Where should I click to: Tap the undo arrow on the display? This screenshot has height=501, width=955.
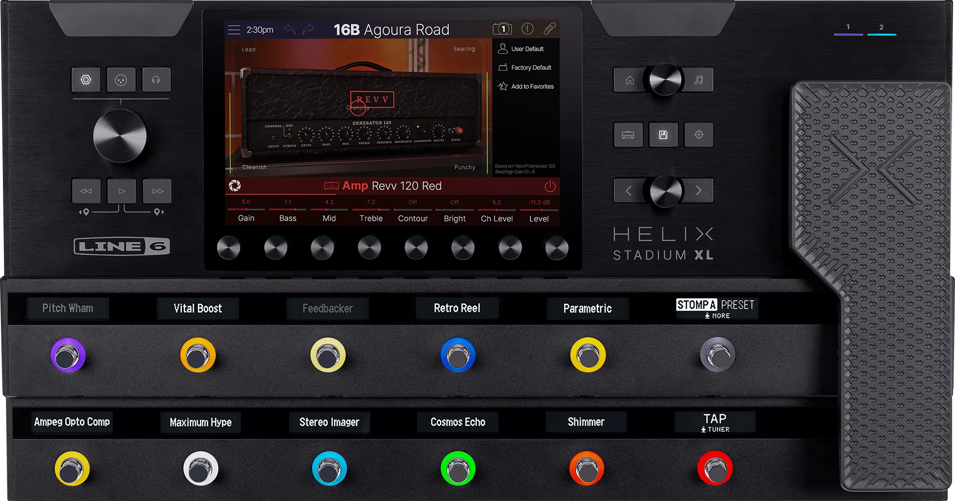click(290, 30)
